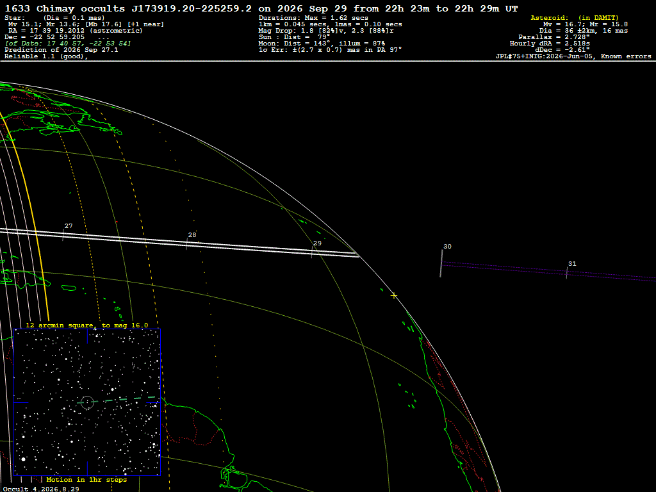Viewport: 656px width, 492px height.
Task: Click the JPL#75+INTG known errors note
Action: [x=573, y=56]
